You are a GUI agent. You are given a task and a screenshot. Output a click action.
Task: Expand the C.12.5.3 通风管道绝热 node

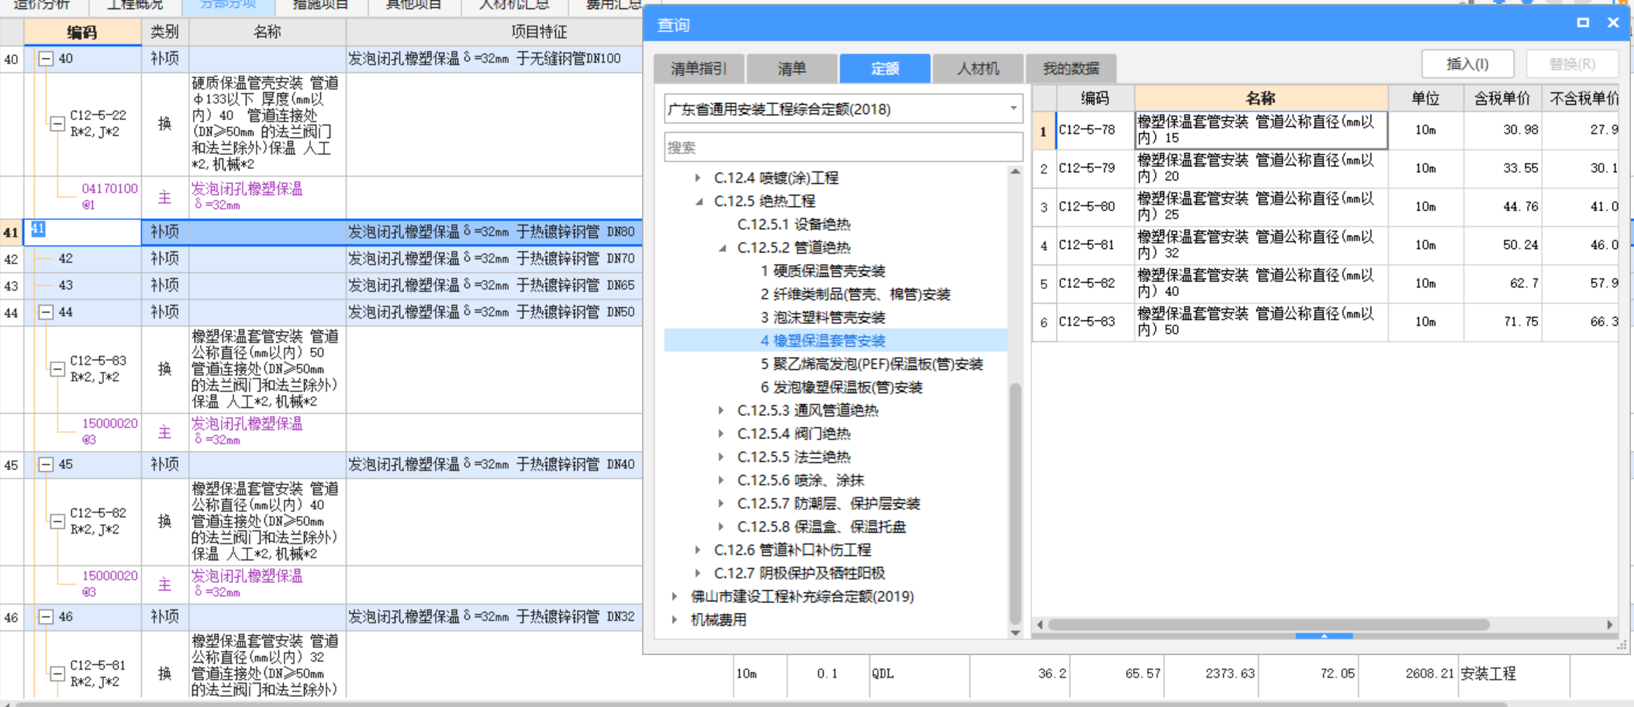[721, 410]
